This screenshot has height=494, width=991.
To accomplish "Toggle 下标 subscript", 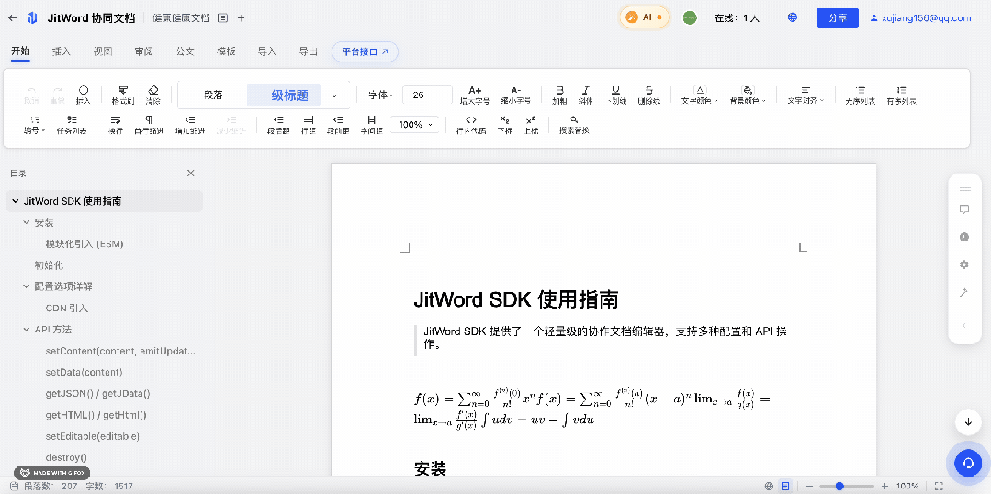I will click(504, 125).
